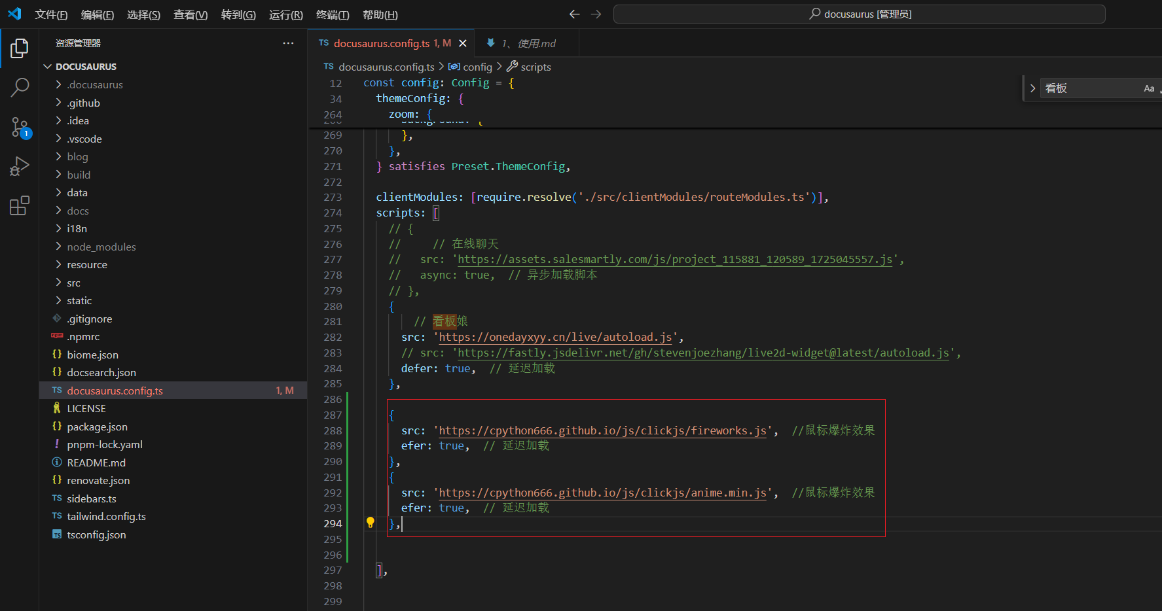Open the LICENSE file
Viewport: 1162px width, 611px height.
click(86, 408)
